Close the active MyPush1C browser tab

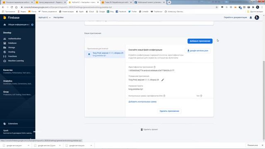click(98, 2)
